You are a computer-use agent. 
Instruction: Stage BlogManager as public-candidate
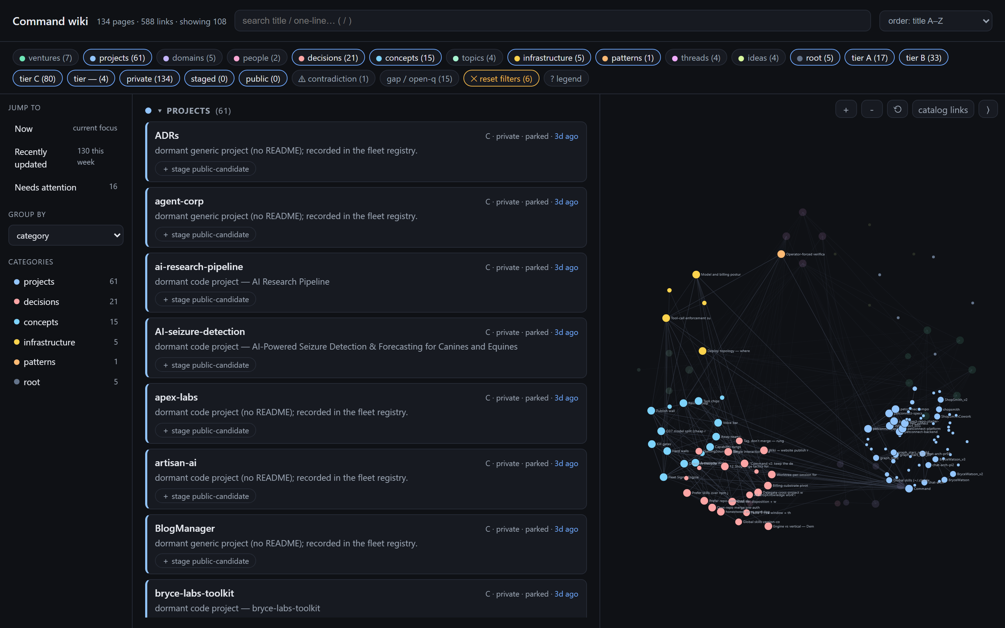(206, 561)
